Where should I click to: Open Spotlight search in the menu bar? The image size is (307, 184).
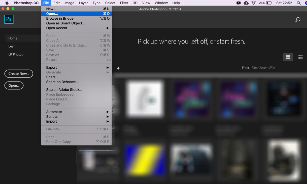pyautogui.click(x=299, y=3)
